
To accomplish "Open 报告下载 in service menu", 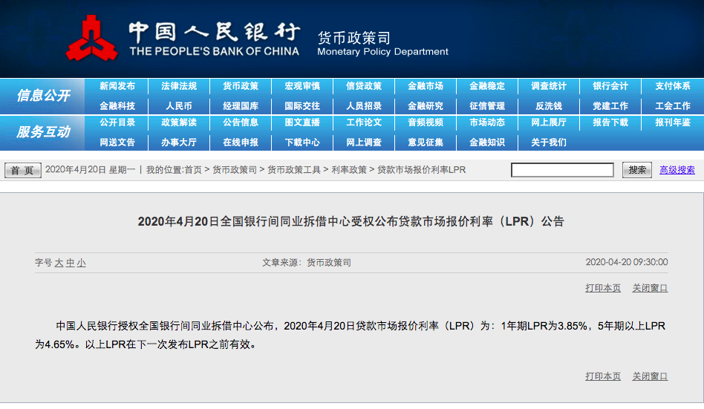I will coord(610,122).
